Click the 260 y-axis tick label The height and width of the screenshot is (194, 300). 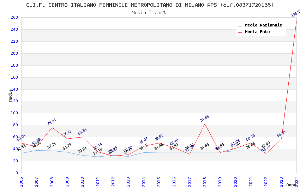[x=14, y=17]
